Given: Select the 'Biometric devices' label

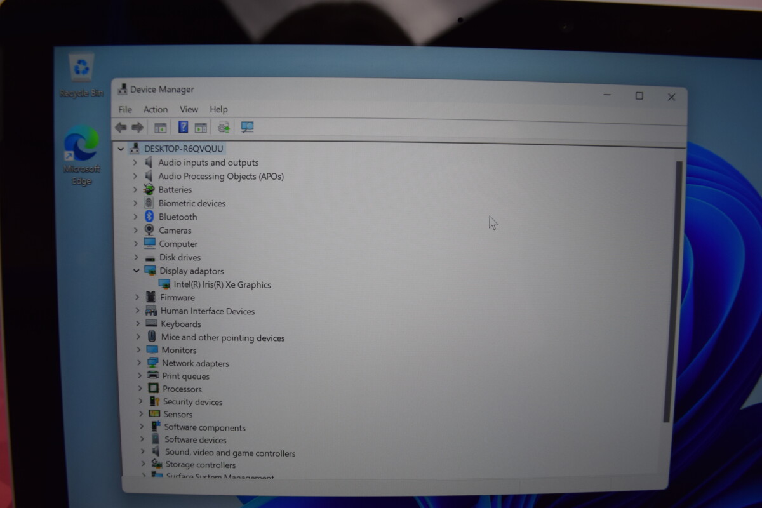Looking at the screenshot, I should pyautogui.click(x=192, y=203).
